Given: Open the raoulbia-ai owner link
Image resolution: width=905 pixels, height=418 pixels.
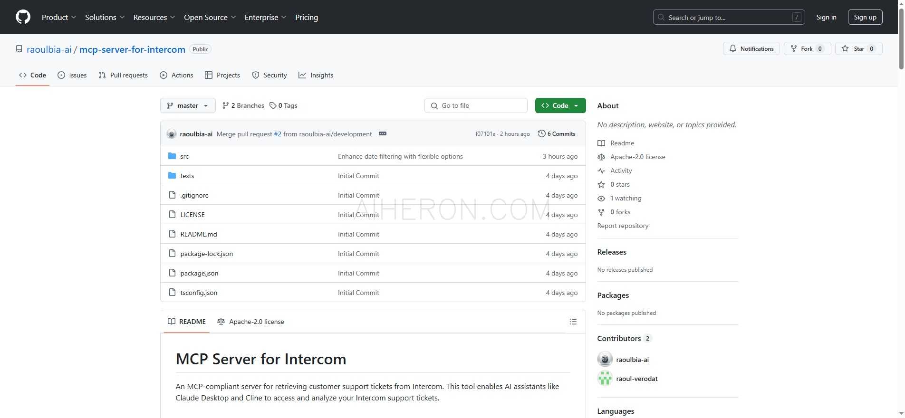Looking at the screenshot, I should point(49,49).
